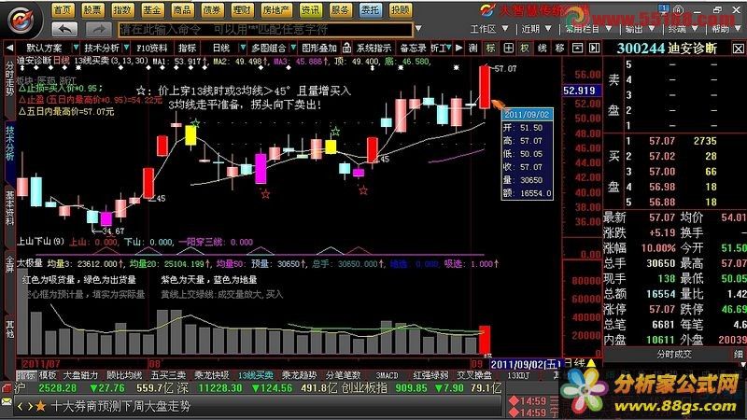
Task: Select the 3MACD indicator tab
Action: point(387,375)
